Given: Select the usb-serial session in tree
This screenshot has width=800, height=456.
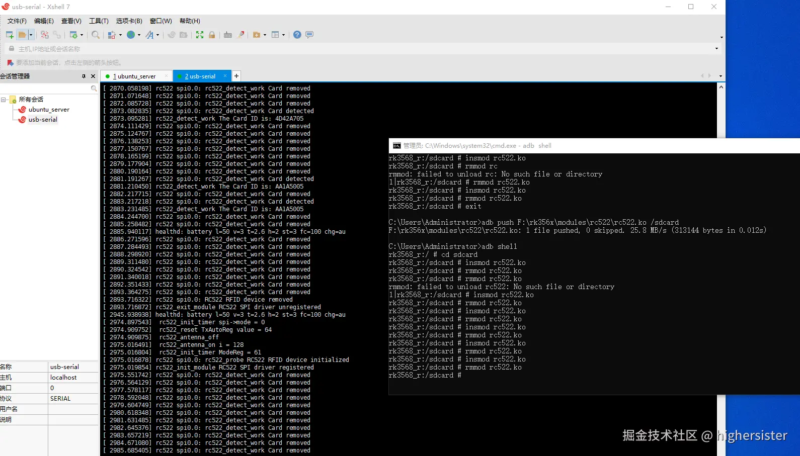Looking at the screenshot, I should [x=43, y=120].
